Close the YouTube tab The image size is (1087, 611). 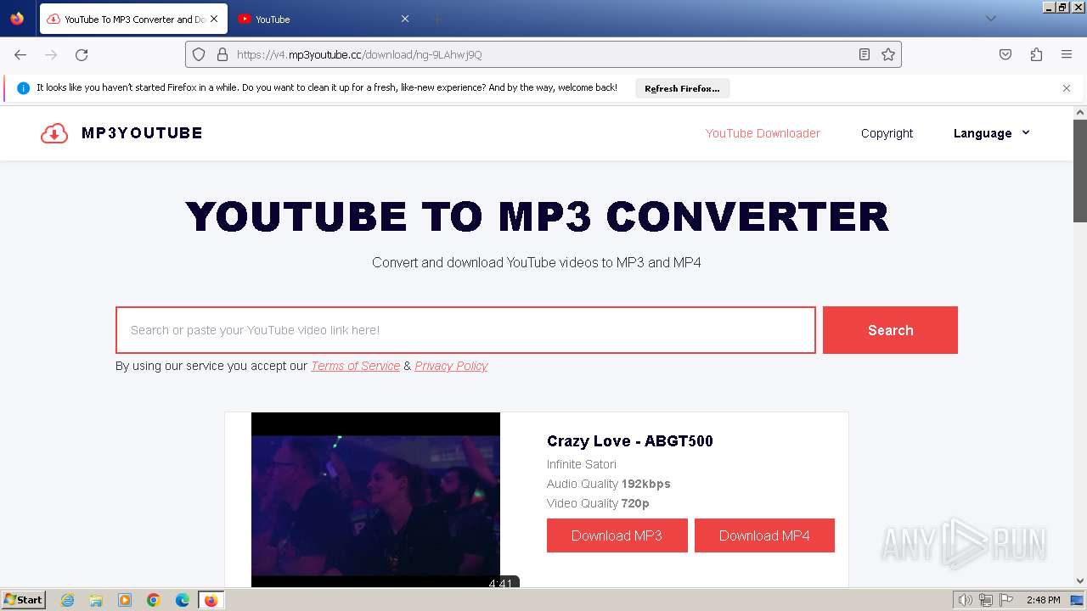(405, 19)
